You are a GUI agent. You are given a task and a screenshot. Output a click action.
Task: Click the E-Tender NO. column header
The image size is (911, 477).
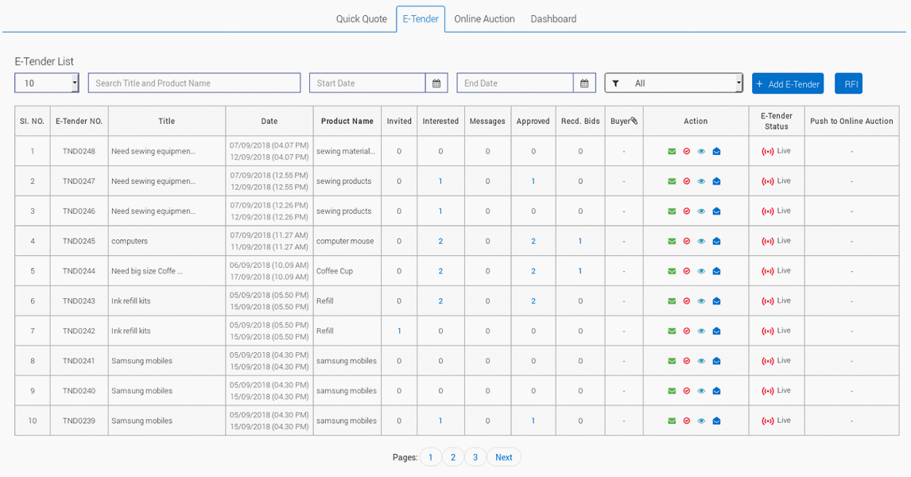coord(79,121)
